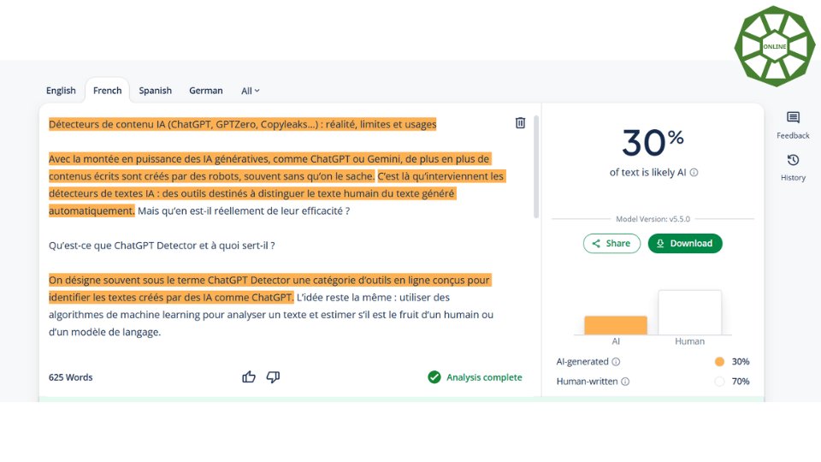Click the 30% AI-generated value
This screenshot has width=821, height=462.
click(741, 361)
